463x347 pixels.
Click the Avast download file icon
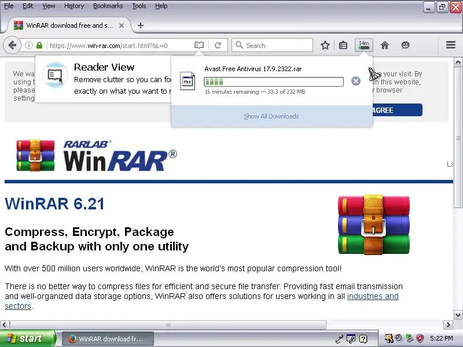(x=188, y=81)
